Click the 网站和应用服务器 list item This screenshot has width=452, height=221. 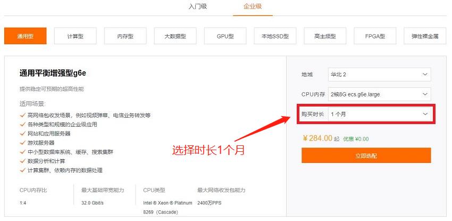tap(49, 134)
